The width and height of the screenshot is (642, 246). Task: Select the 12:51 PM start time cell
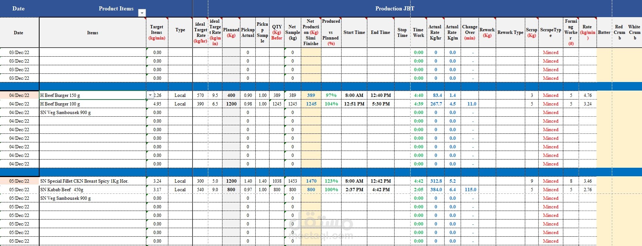354,104
